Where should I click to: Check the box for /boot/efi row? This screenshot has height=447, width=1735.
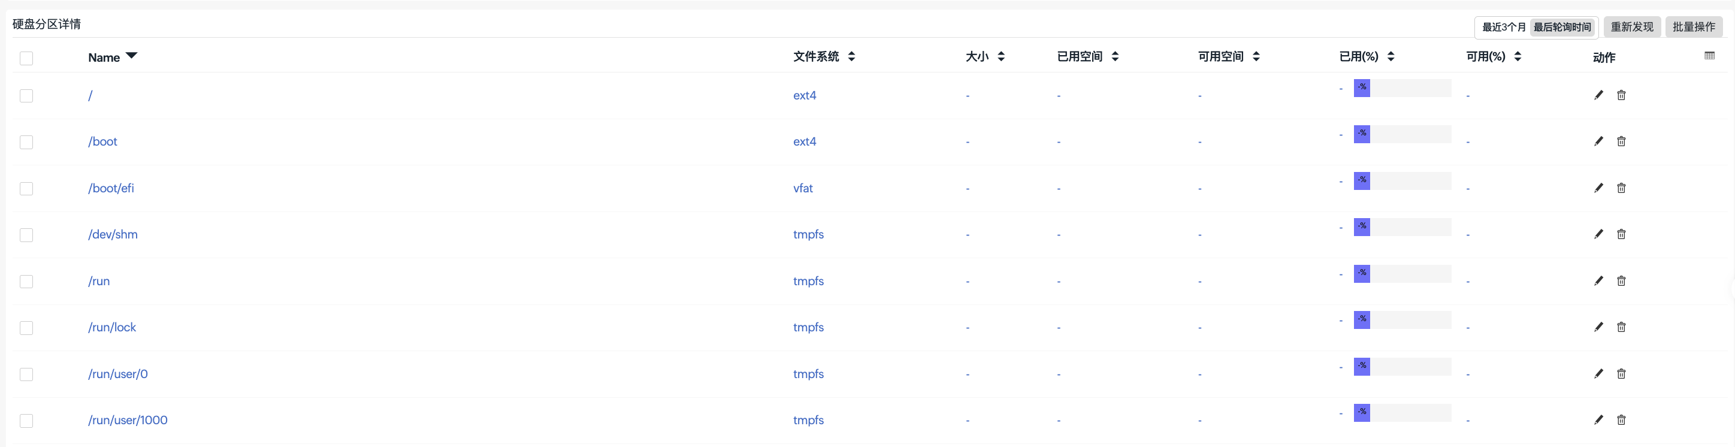(x=26, y=189)
